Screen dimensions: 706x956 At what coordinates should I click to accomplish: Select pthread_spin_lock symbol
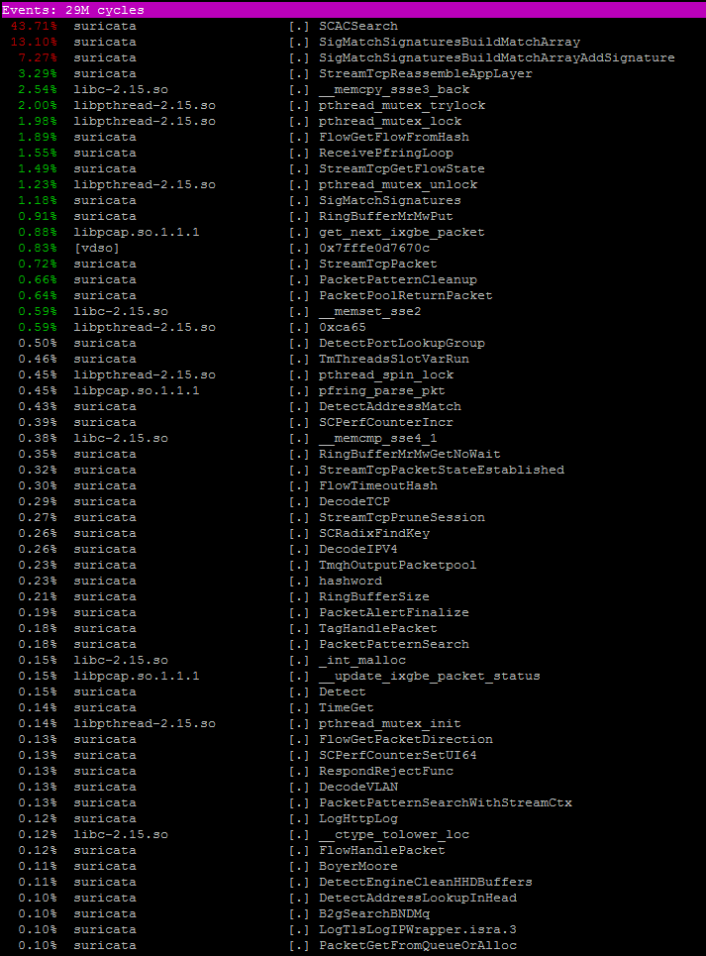(x=386, y=374)
